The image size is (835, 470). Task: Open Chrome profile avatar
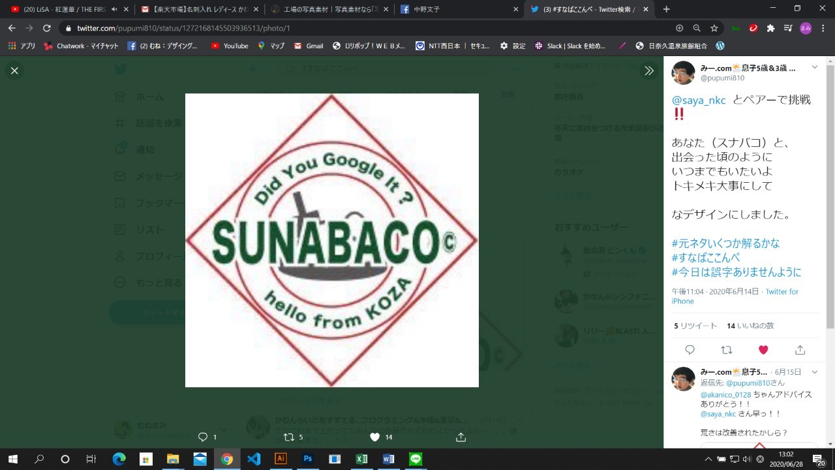pyautogui.click(x=806, y=28)
